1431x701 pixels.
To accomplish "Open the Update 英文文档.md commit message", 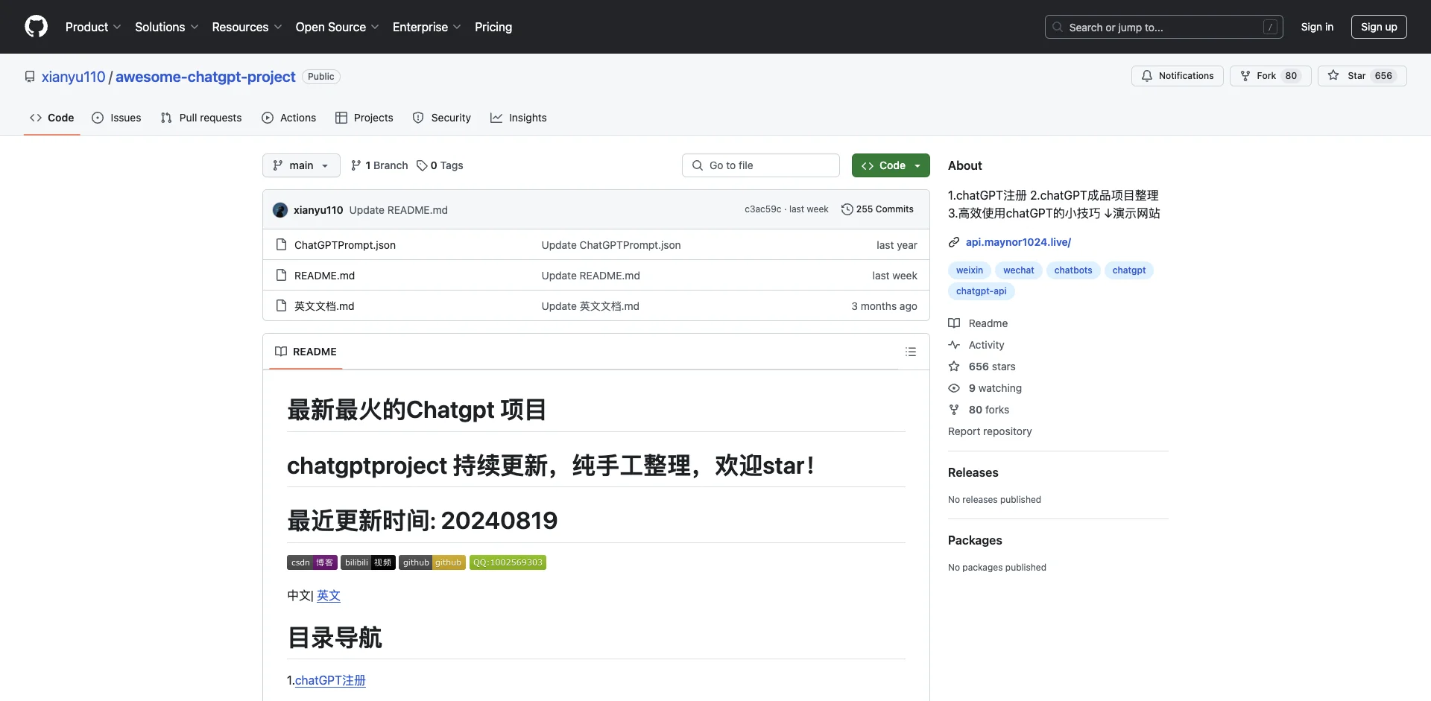I will (590, 306).
